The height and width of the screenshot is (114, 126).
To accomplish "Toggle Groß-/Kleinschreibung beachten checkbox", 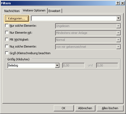I will pos(7,53).
